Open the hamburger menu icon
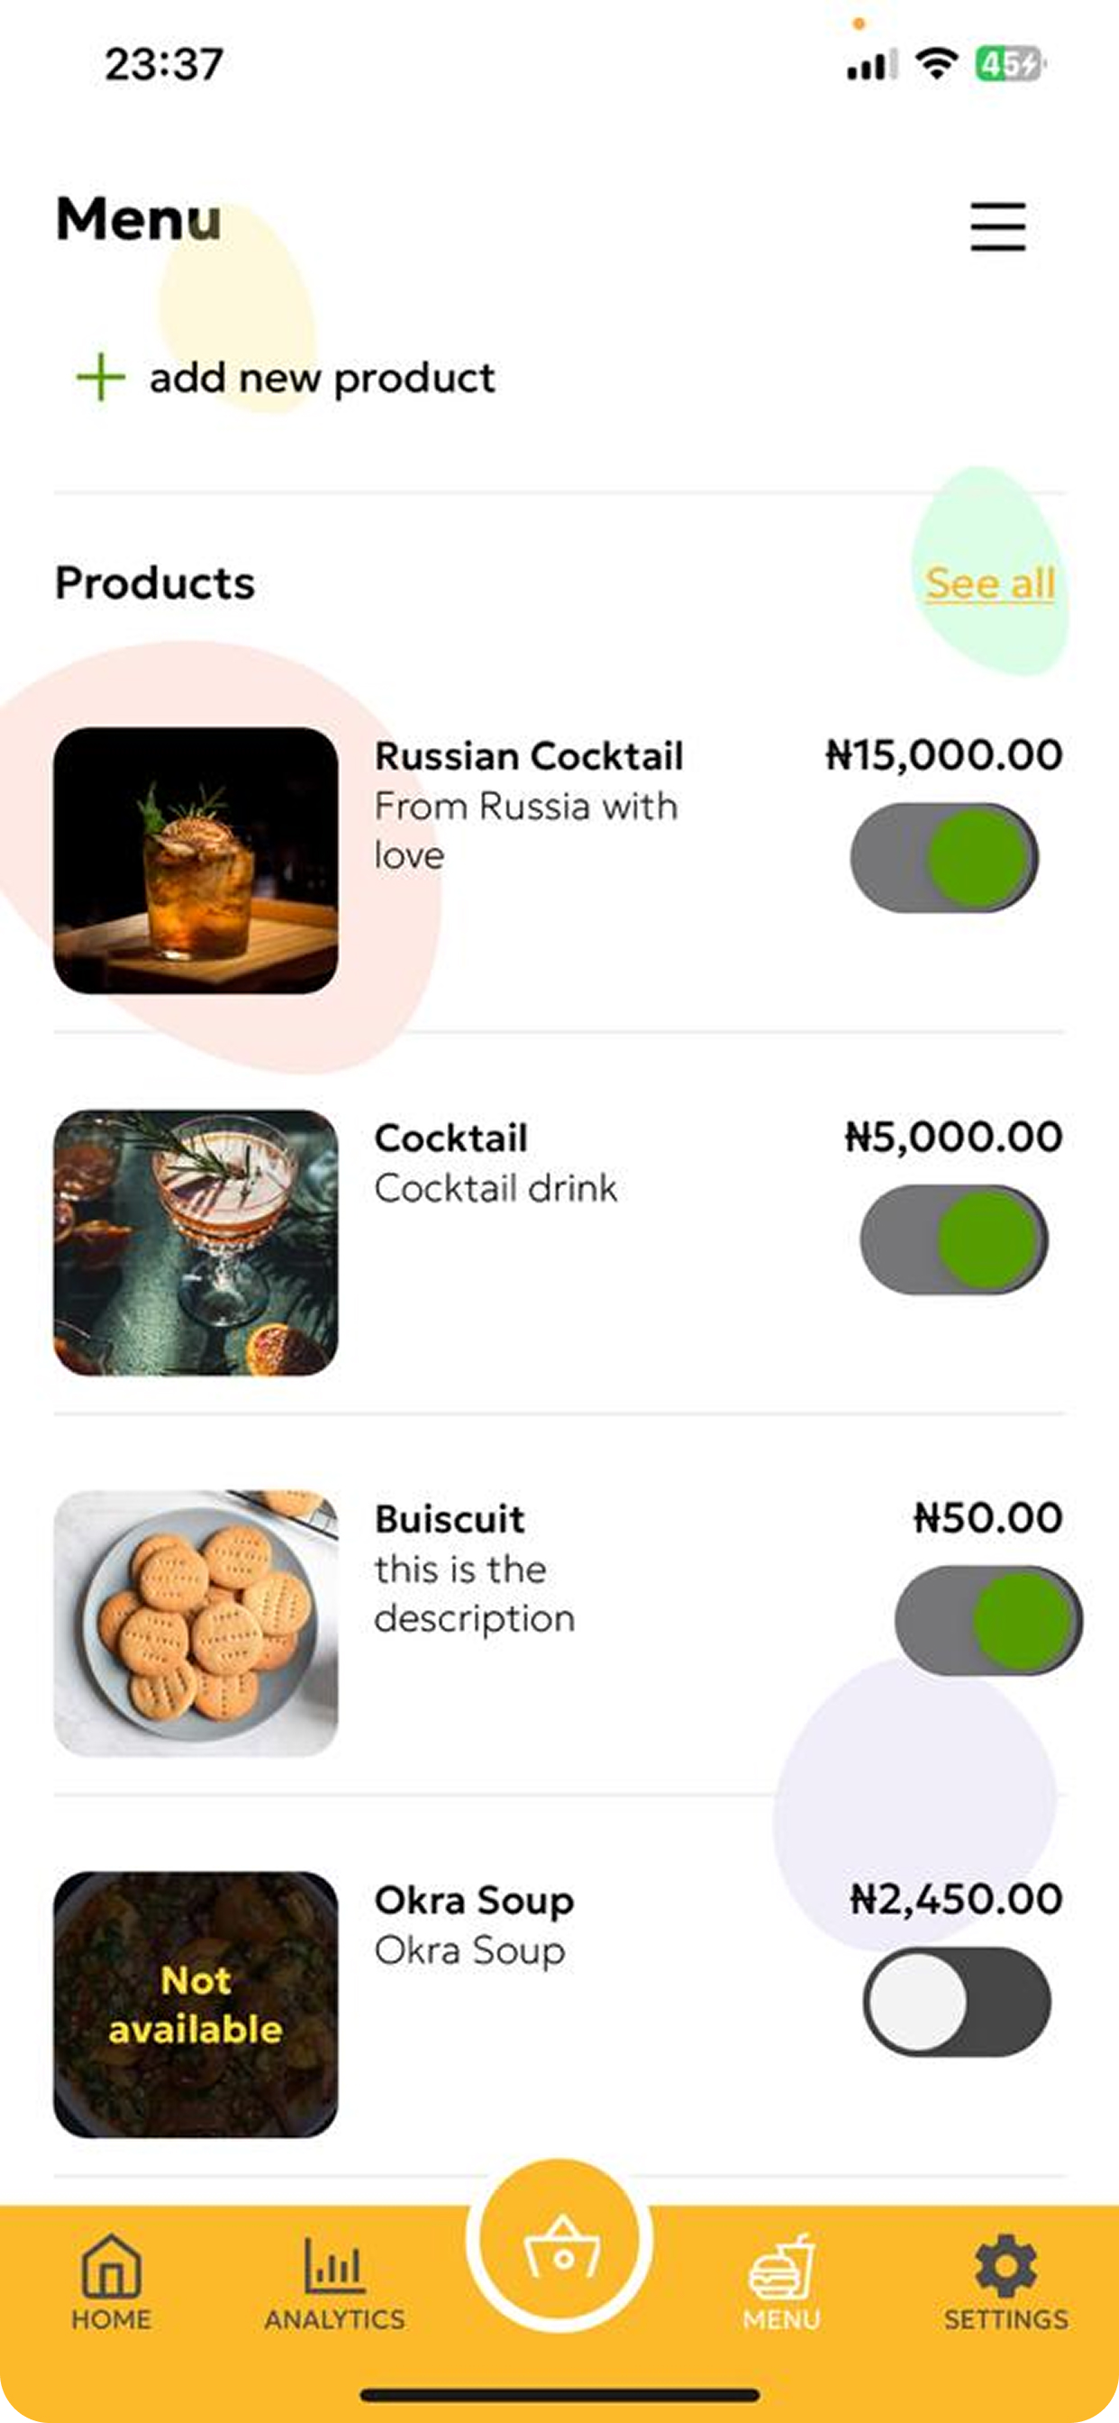 [997, 226]
